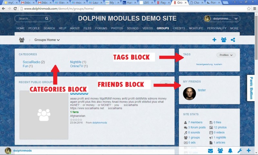Open 1 nightlife stat link
The width and height of the screenshot is (258, 155).
tap(220, 138)
